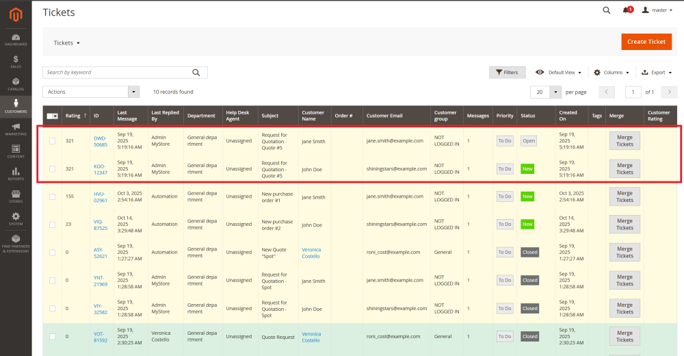The height and width of the screenshot is (356, 684).
Task: Click the New status badge for KGO-12347
Action: (x=527, y=169)
